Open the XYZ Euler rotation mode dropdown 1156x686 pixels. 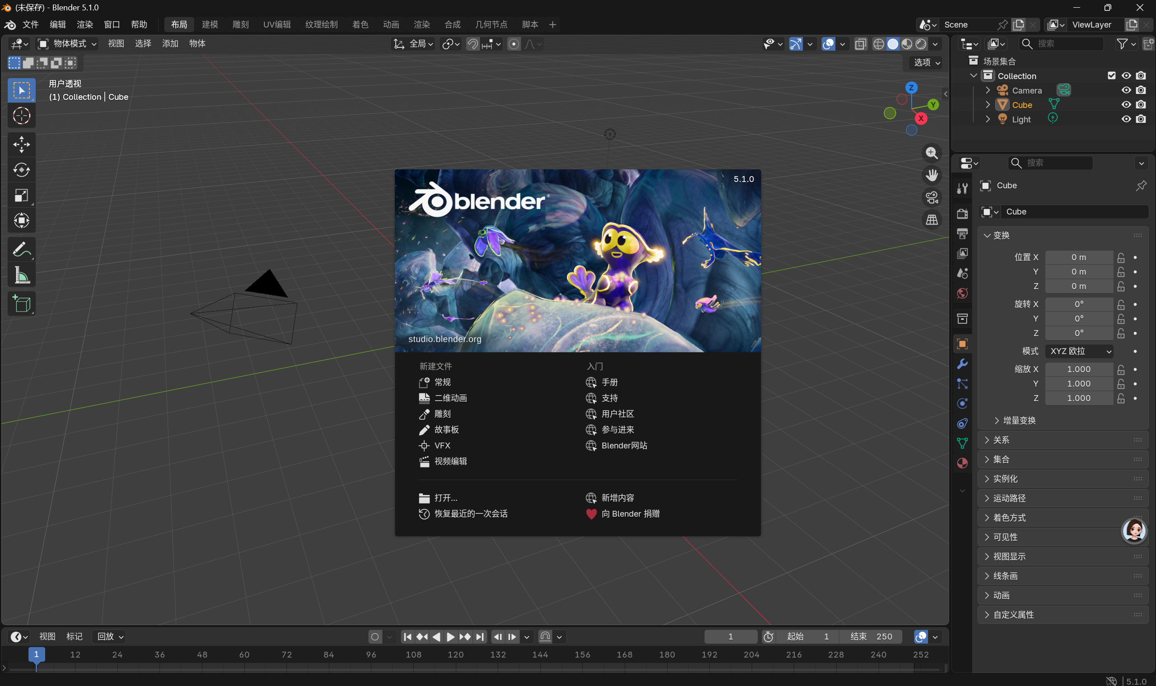click(1079, 351)
